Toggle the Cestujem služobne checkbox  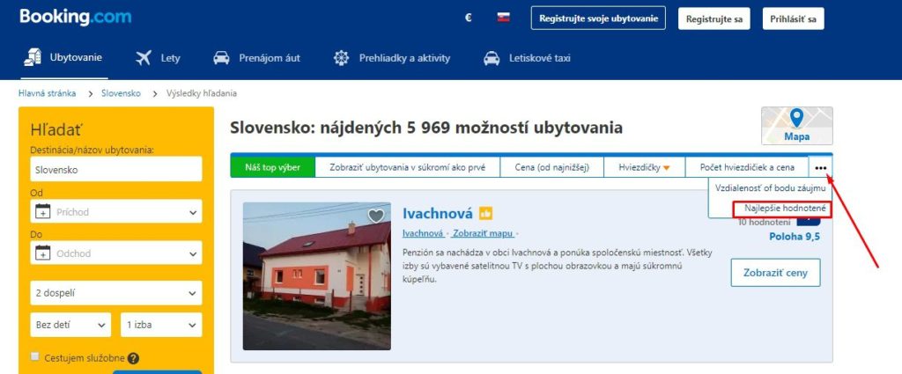tap(35, 356)
